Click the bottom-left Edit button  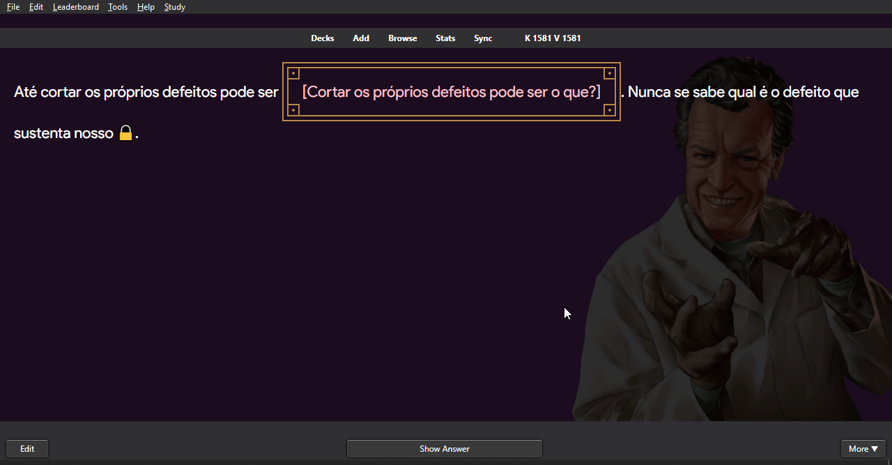[27, 449]
